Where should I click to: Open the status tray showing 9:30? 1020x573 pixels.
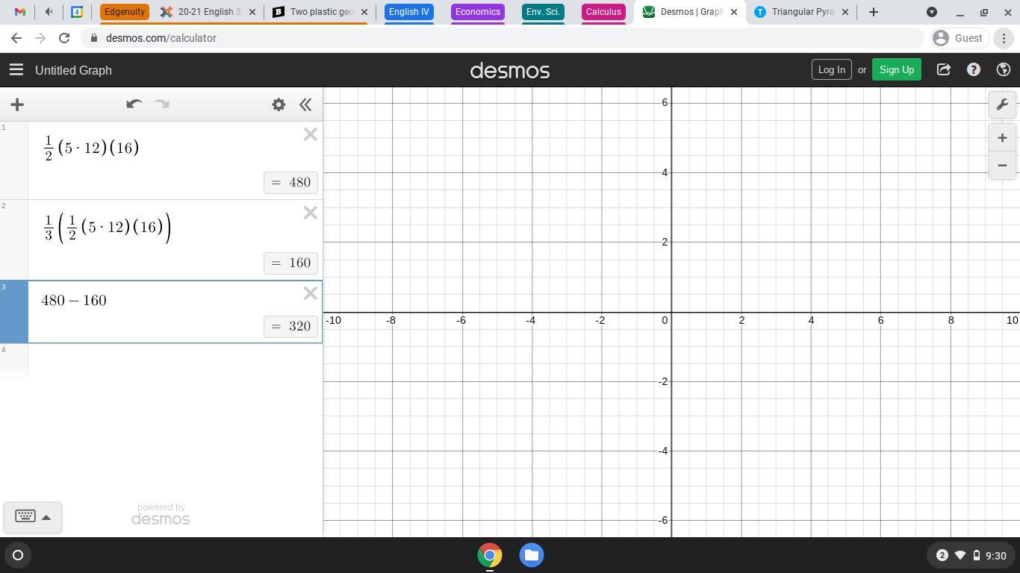(971, 555)
